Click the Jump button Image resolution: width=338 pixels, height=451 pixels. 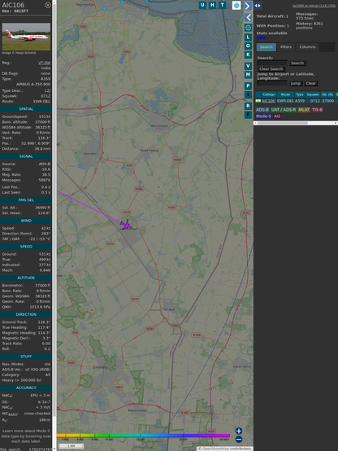click(296, 83)
